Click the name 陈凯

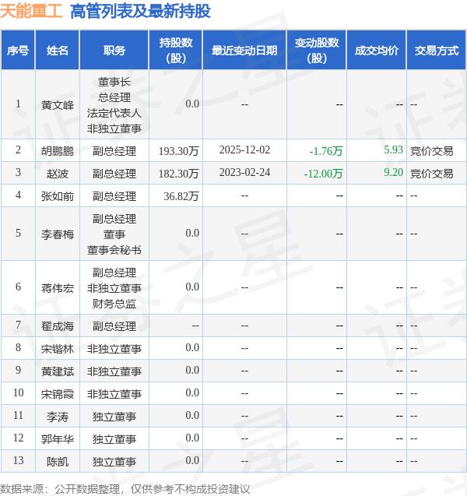pos(58,462)
